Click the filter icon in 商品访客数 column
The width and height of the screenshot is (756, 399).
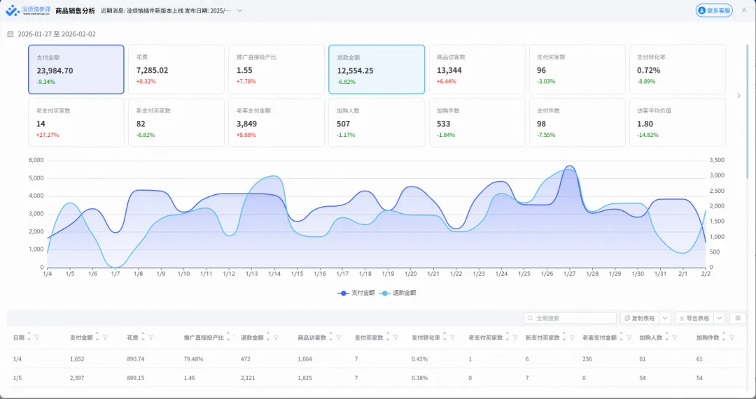[x=339, y=338]
